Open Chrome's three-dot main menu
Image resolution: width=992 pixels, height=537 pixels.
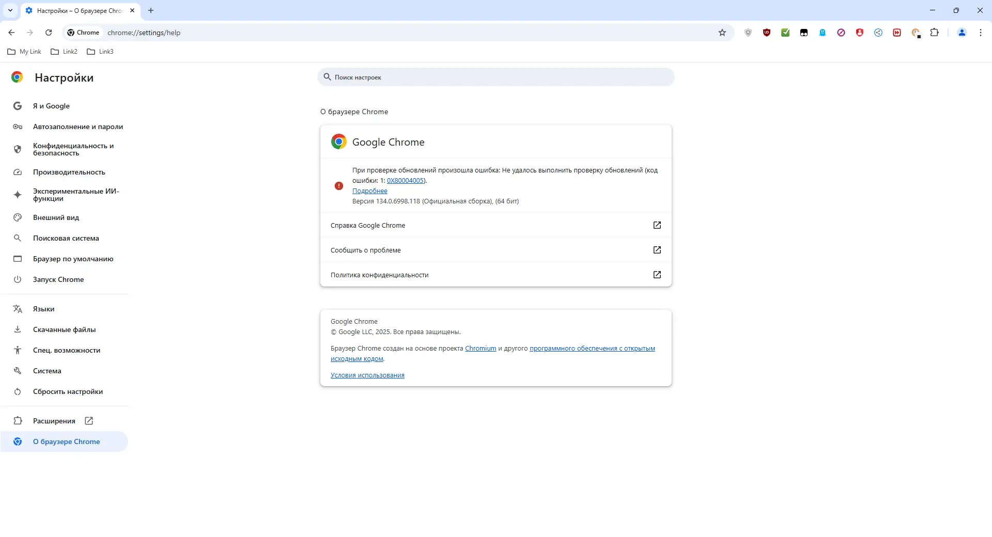coord(981,33)
